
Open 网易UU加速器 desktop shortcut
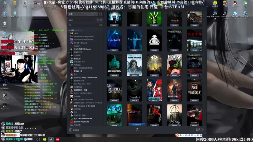pos(215,15)
